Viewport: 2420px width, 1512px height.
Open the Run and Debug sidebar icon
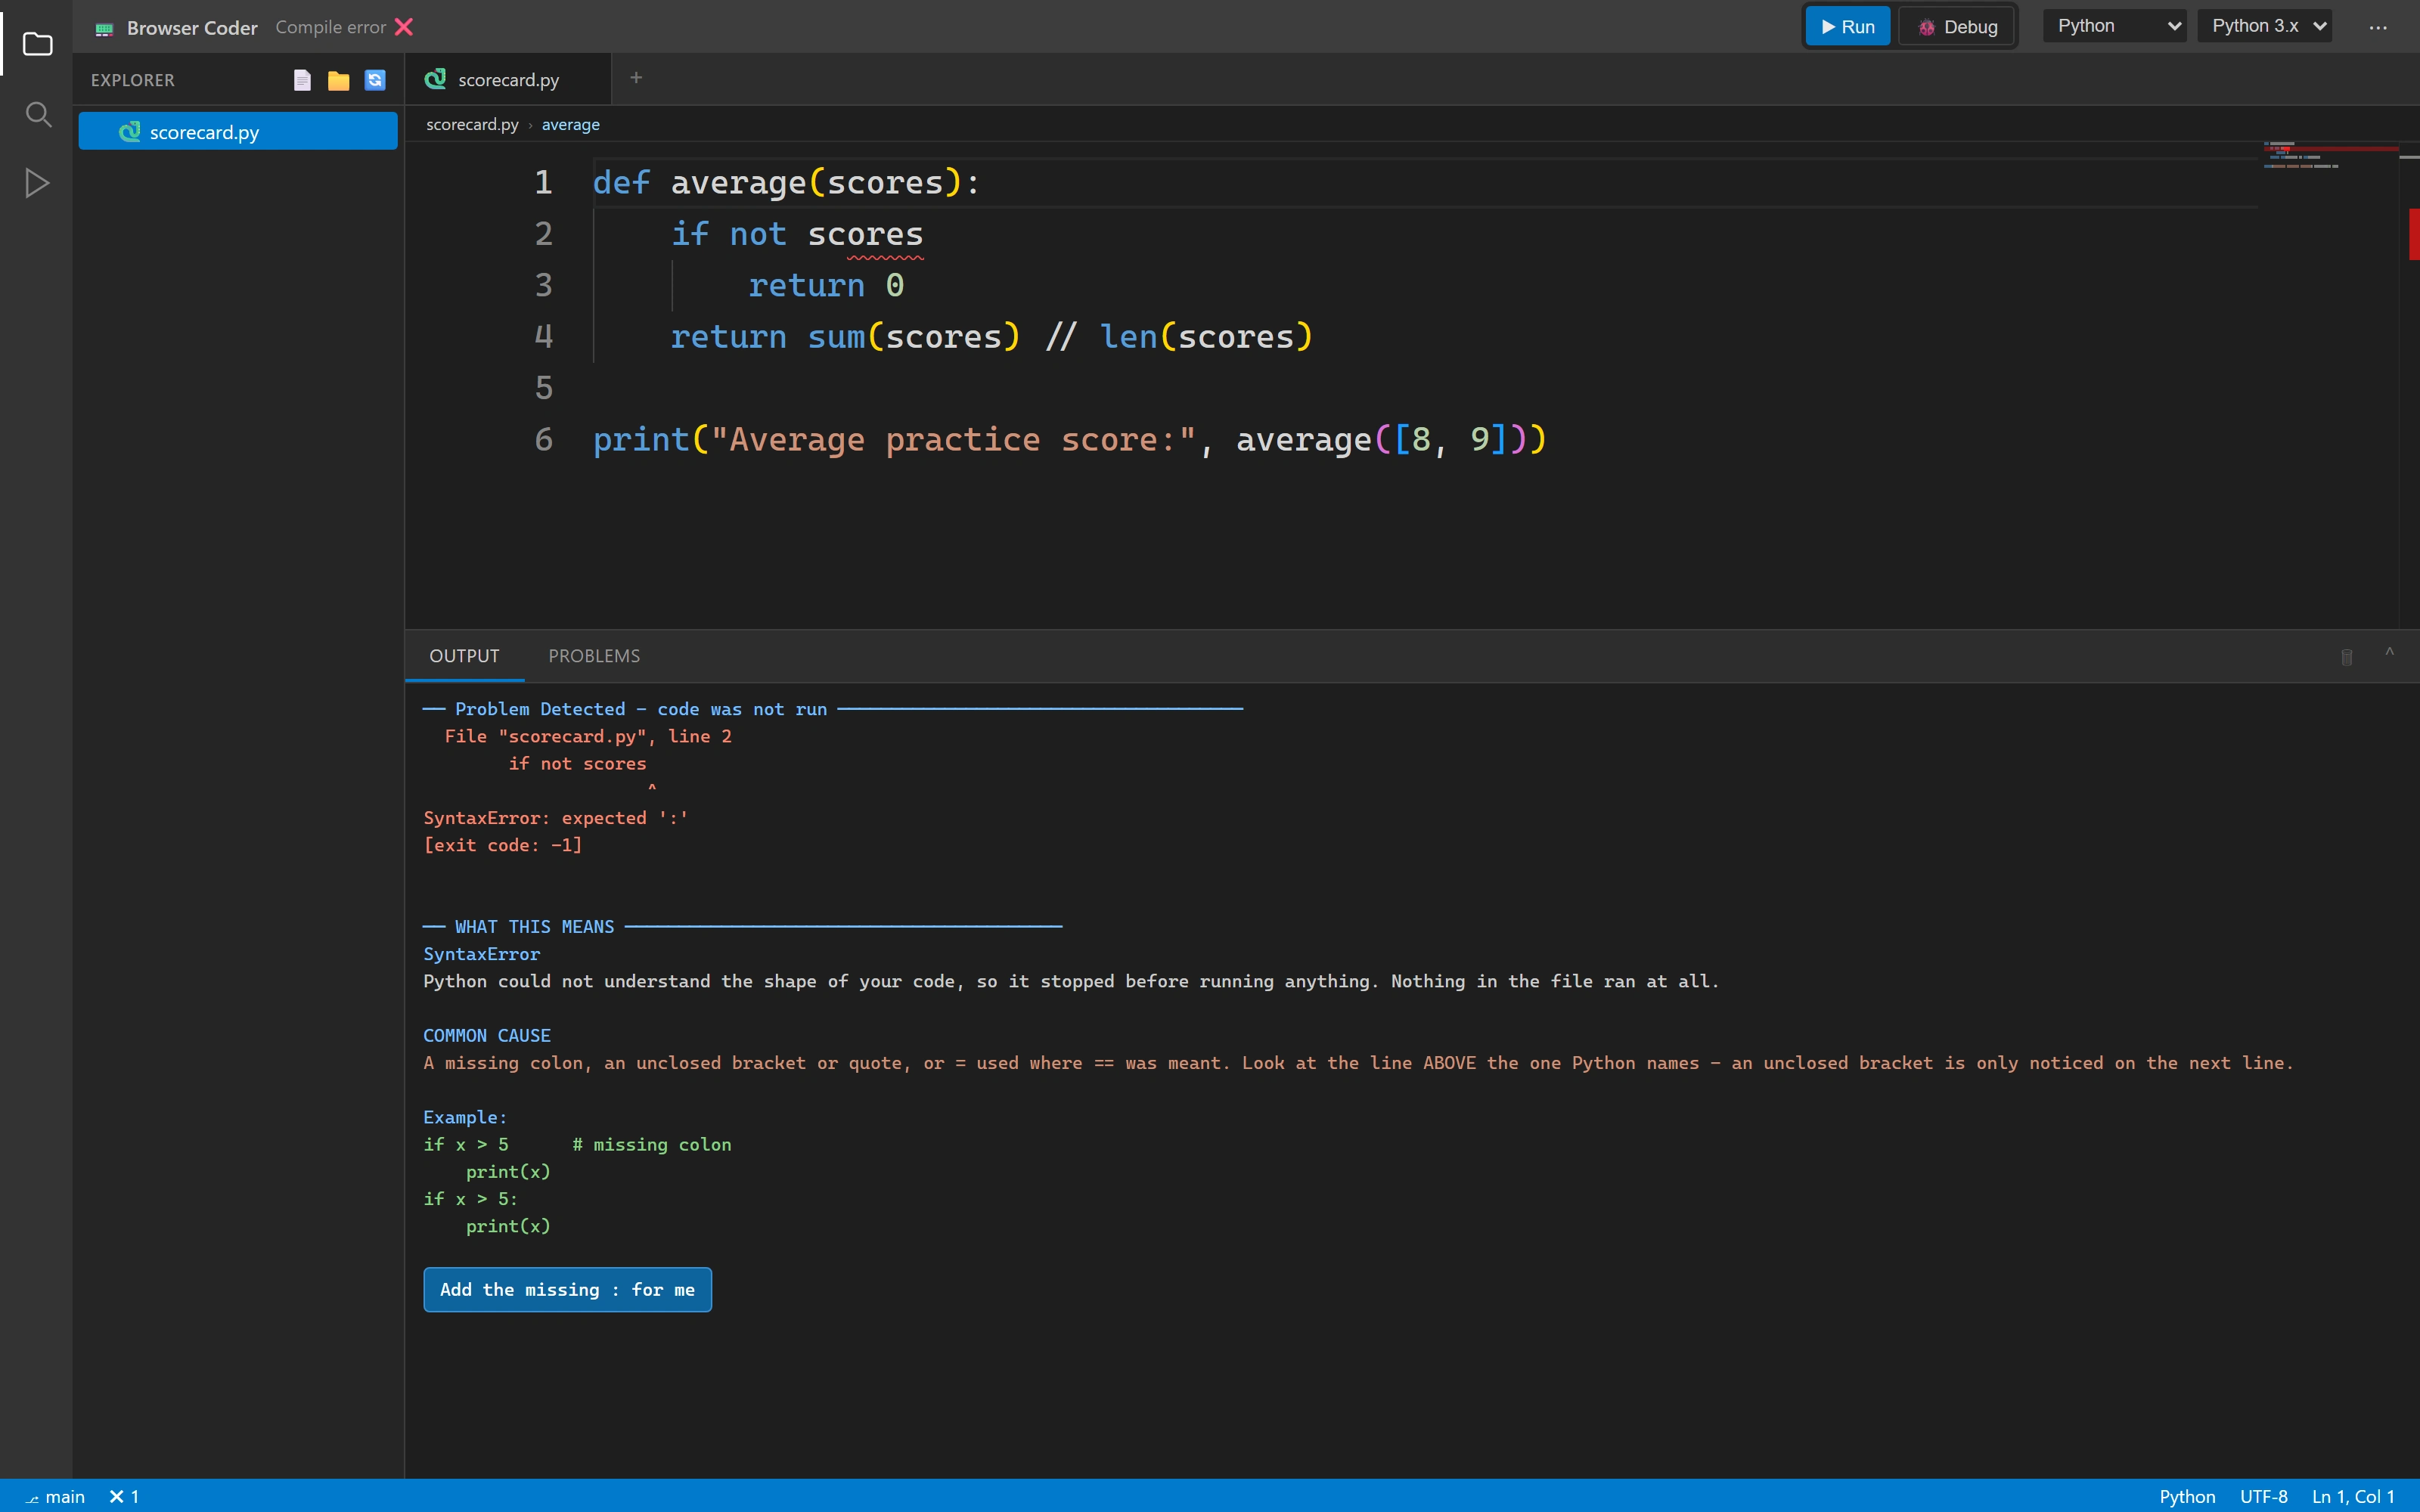tap(37, 183)
